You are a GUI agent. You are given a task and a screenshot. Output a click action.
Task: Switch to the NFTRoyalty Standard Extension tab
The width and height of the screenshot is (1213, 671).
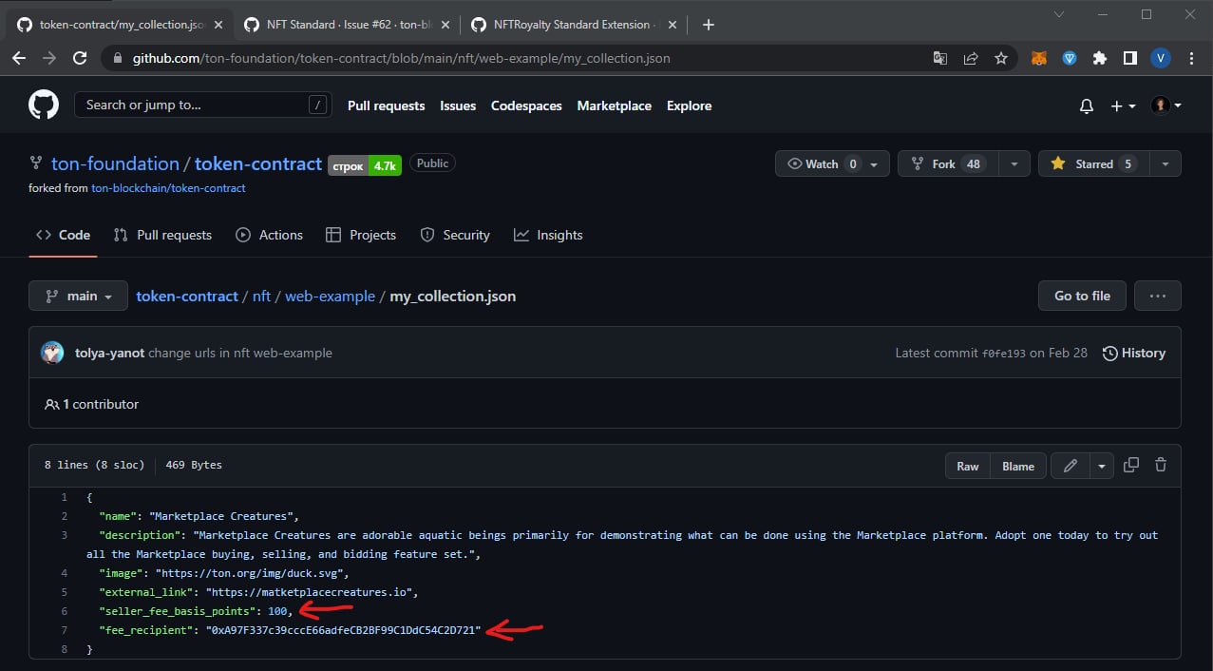click(574, 25)
